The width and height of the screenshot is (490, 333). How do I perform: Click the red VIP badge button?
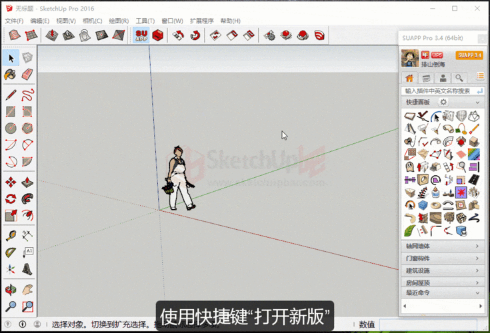(x=437, y=55)
